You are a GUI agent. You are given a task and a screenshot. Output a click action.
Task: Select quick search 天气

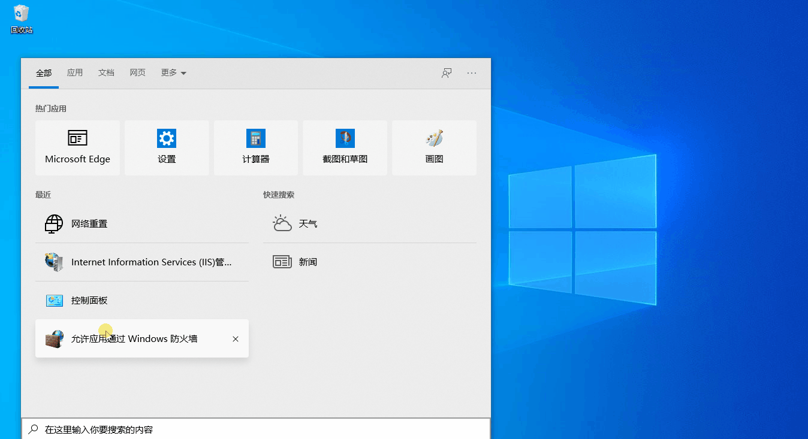(x=370, y=224)
